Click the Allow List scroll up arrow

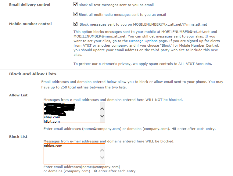[102, 109]
